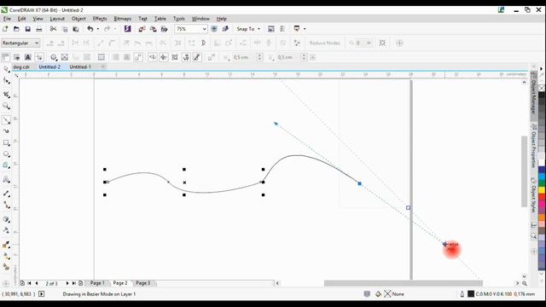Select the Polygon tool

[x=6, y=165]
